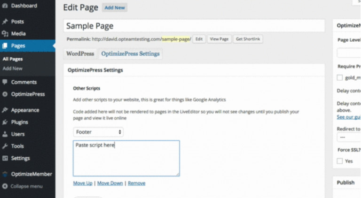This screenshot has width=361, height=198.
Task: Click Get Shortlink button
Action: click(x=248, y=39)
